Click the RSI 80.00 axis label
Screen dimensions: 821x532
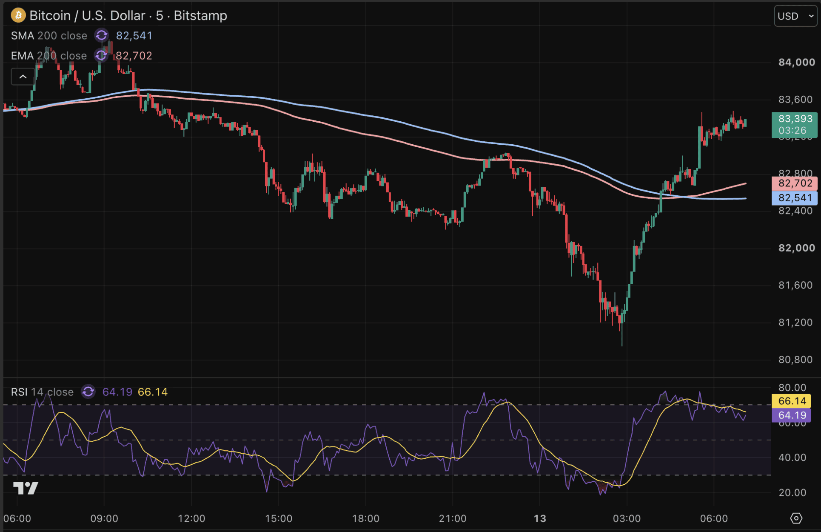[792, 387]
